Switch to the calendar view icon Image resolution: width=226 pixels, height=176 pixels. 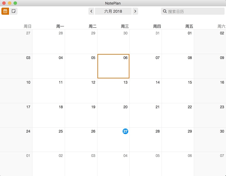click(5, 11)
